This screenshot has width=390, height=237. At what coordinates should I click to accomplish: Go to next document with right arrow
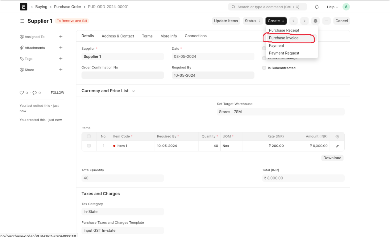304,21
